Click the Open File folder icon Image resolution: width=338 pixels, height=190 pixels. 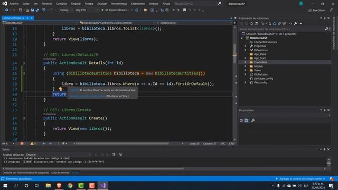point(27,10)
